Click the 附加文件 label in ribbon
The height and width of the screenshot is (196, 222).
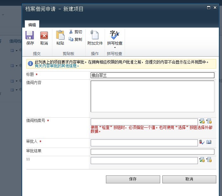point(95,43)
